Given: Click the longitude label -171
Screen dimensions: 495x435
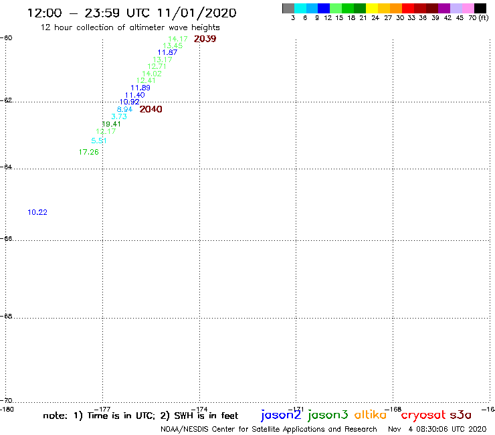Looking at the screenshot, I should pyautogui.click(x=296, y=410).
